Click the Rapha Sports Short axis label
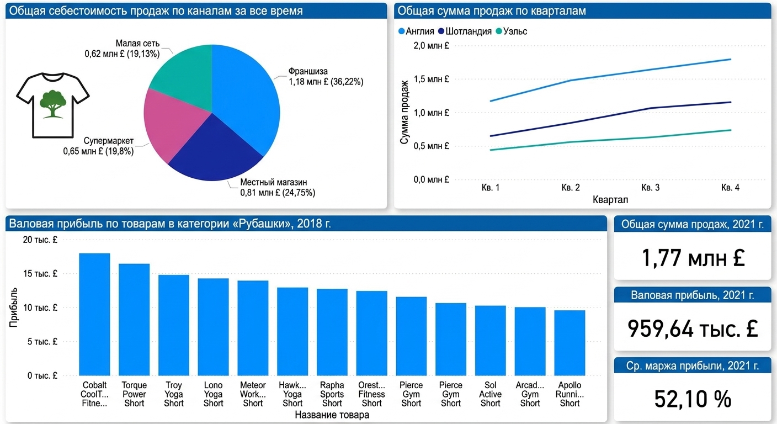The height and width of the screenshot is (424, 777). 332,394
